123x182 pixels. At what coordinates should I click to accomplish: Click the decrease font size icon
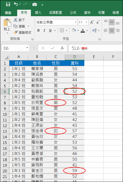tap(98, 22)
